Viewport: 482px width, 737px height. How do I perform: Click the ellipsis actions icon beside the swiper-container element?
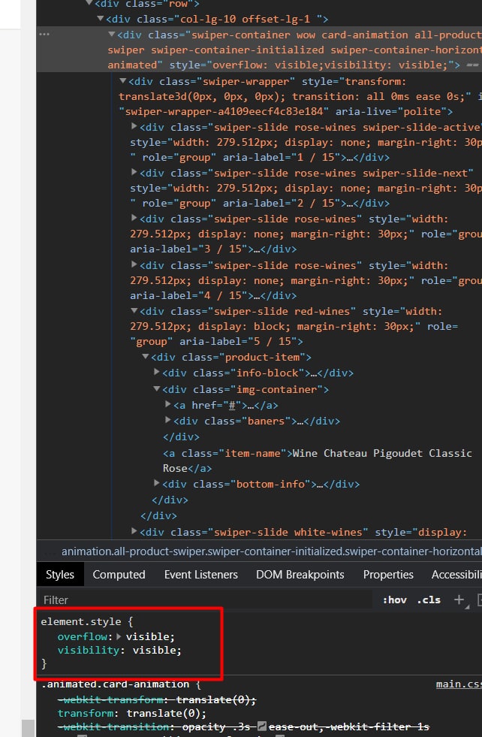pos(44,35)
